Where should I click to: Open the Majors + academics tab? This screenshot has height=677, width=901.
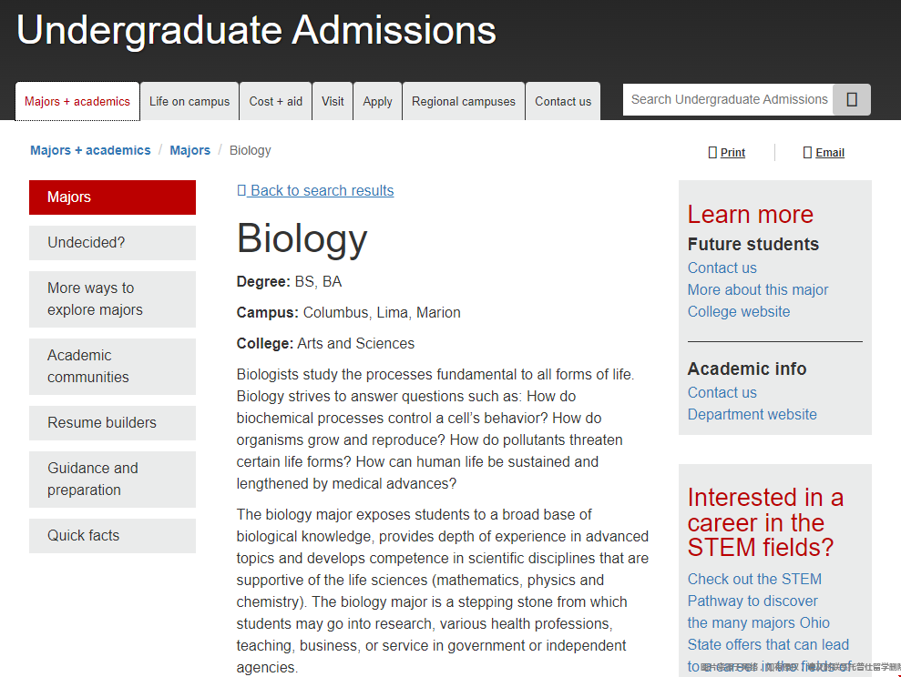tap(77, 102)
